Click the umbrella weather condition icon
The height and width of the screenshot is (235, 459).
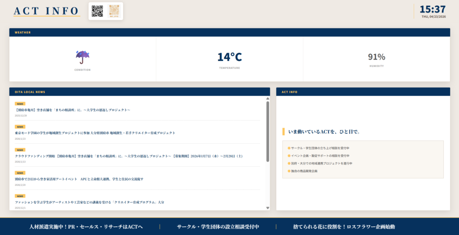(82, 57)
